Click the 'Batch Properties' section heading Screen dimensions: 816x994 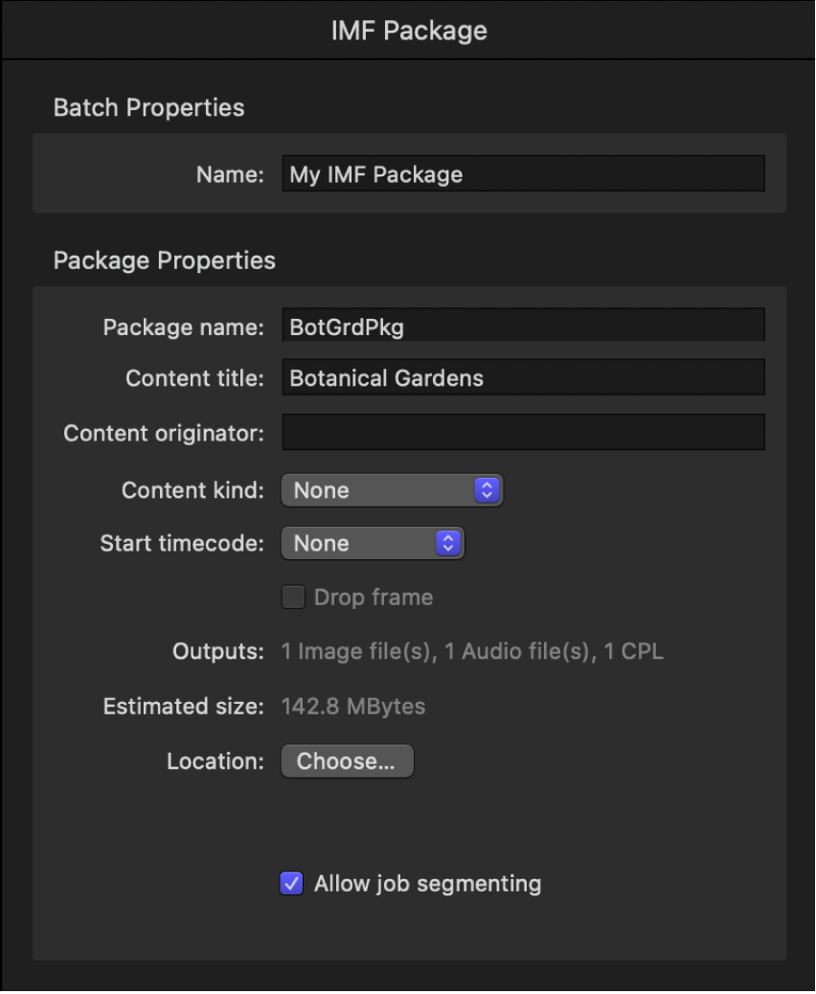point(148,107)
